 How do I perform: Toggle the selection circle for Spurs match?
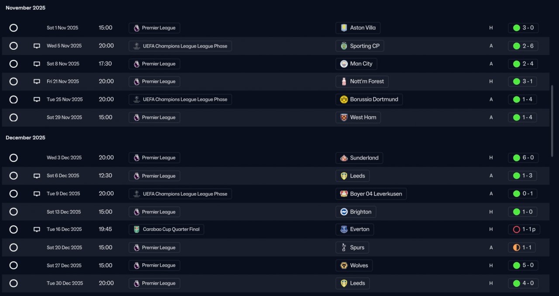(14, 248)
